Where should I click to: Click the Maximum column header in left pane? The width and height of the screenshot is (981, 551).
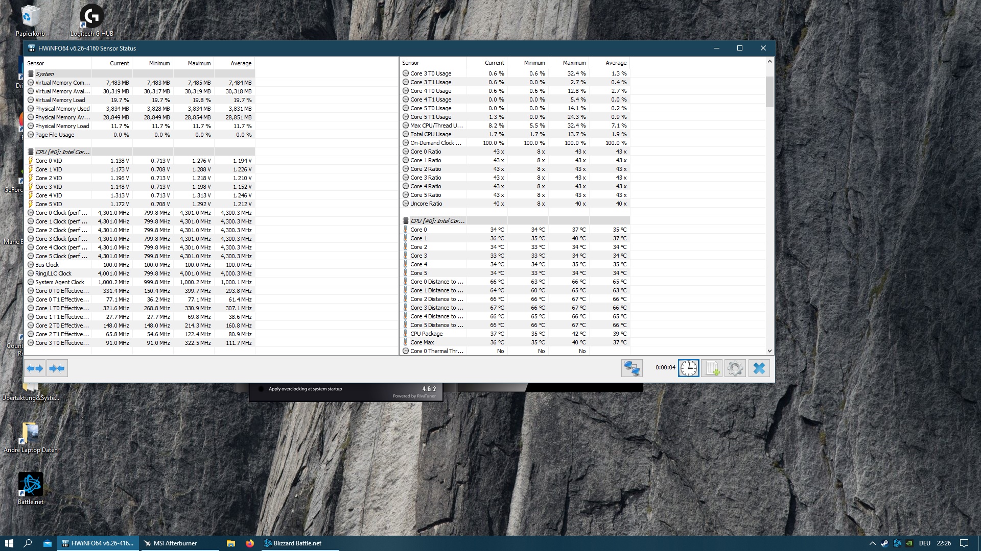[x=199, y=63]
